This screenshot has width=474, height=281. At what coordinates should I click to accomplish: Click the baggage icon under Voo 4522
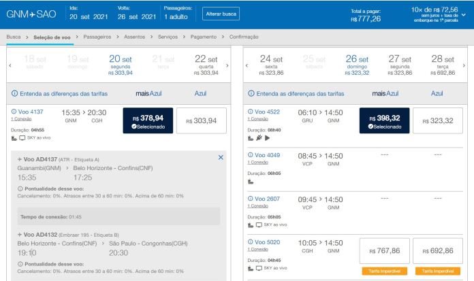[x=251, y=138]
